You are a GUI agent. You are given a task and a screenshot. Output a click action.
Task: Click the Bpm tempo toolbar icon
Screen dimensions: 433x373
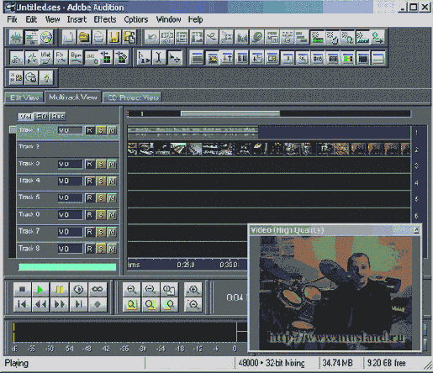[x=77, y=58]
